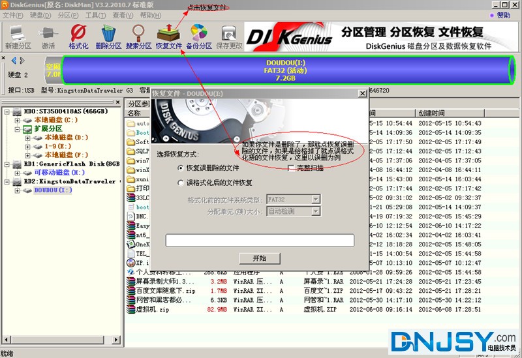The image size is (522, 358).
Task: Select RD2:KingstonDataTraveler in the tree
Action: (70, 181)
